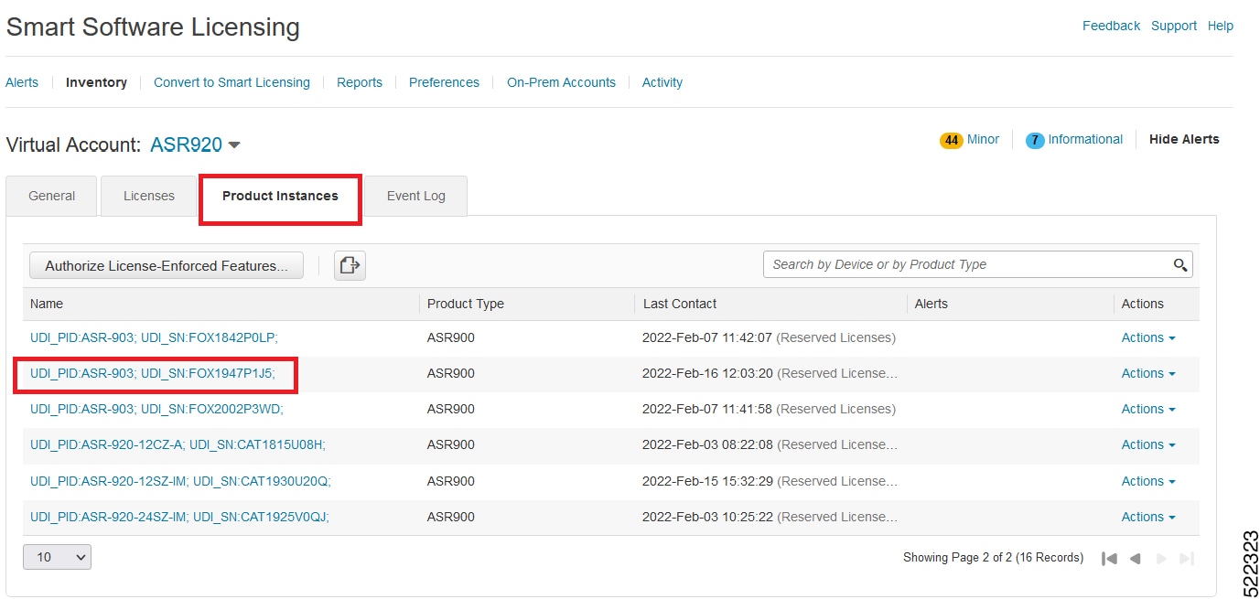1260x599 pixels.
Task: Open Actions menu for CAT1930U20Q
Action: (1148, 481)
